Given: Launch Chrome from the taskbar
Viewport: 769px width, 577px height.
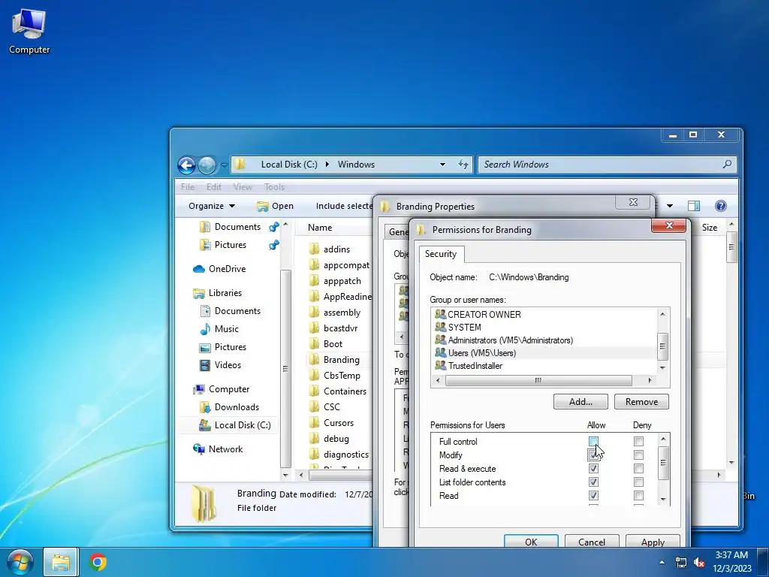Looking at the screenshot, I should tap(98, 562).
